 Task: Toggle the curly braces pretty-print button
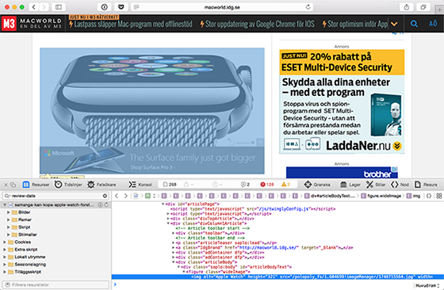click(429, 196)
